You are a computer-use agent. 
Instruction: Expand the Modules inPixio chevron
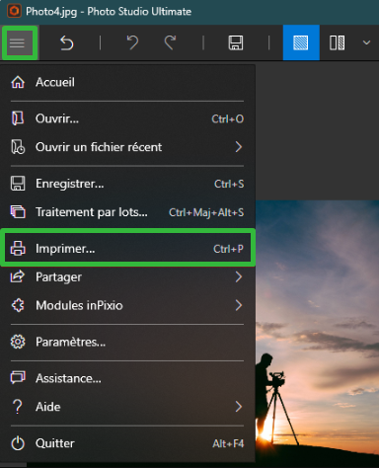239,305
